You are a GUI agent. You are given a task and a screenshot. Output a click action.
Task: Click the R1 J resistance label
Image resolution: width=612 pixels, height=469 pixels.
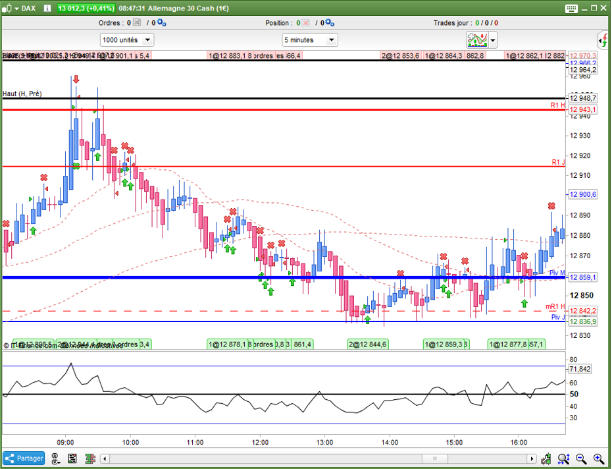coord(558,162)
